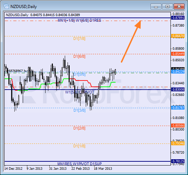The height and width of the screenshot is (175, 188).
Task: Select the 0.79346 price level tag
Action: [x=178, y=143]
